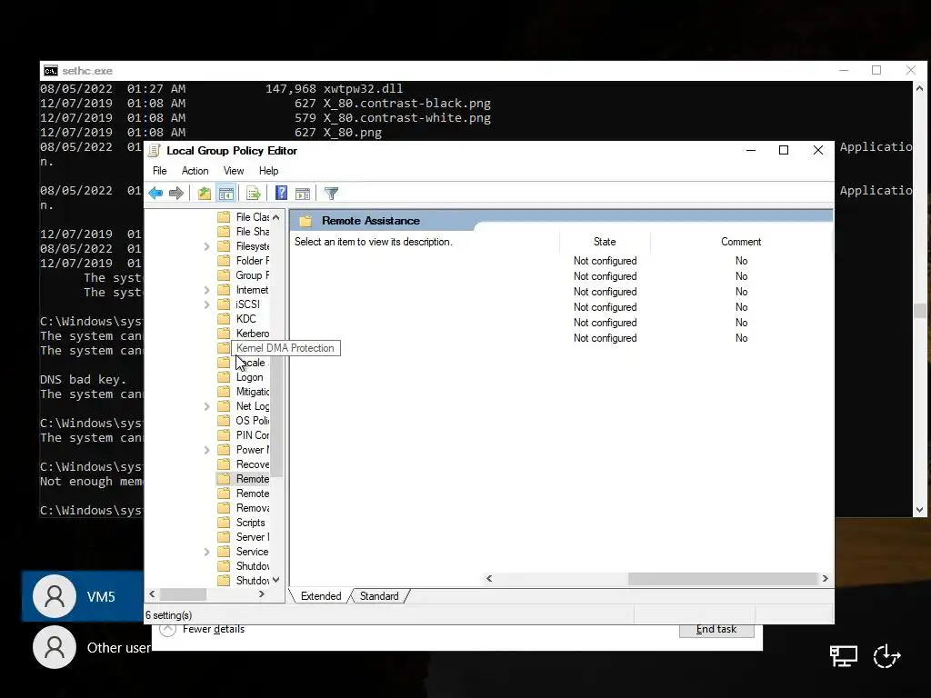Screen dimensions: 931x698
Task: Click the Export List toolbar icon
Action: pyautogui.click(x=254, y=193)
